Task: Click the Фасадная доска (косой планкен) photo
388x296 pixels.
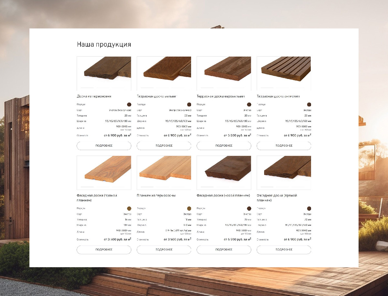Action: [x=224, y=172]
